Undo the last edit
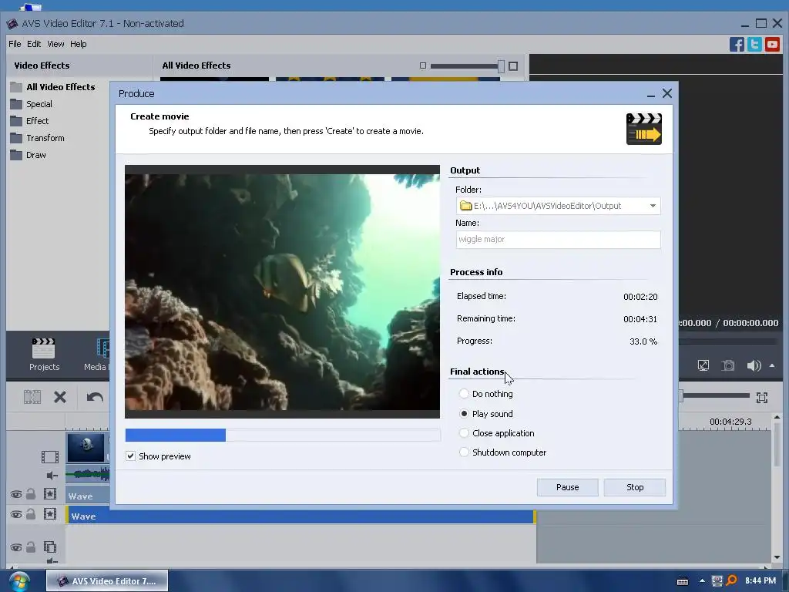The image size is (789, 592). tap(95, 397)
